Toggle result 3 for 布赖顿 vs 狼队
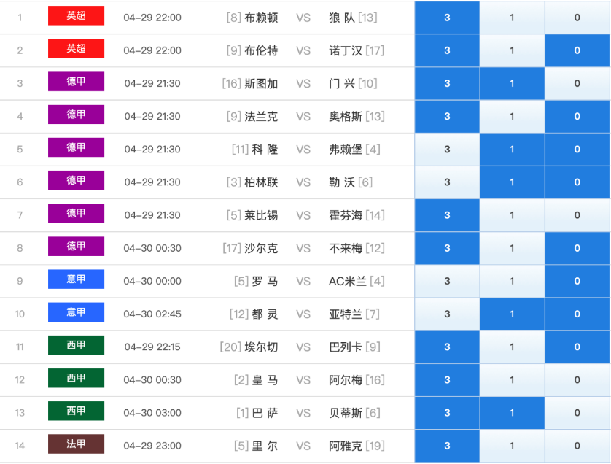The width and height of the screenshot is (611, 464). point(447,18)
